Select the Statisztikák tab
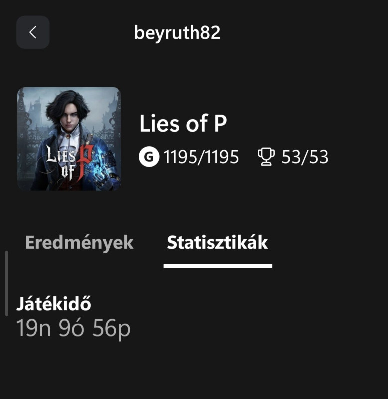 pyautogui.click(x=217, y=243)
